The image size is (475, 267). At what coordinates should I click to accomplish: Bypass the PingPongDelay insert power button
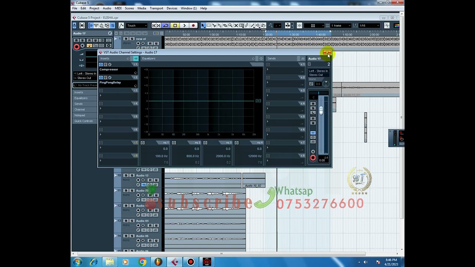[x=101, y=78]
